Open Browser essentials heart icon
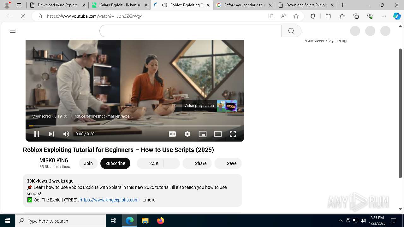The height and width of the screenshot is (227, 404). 370,16
